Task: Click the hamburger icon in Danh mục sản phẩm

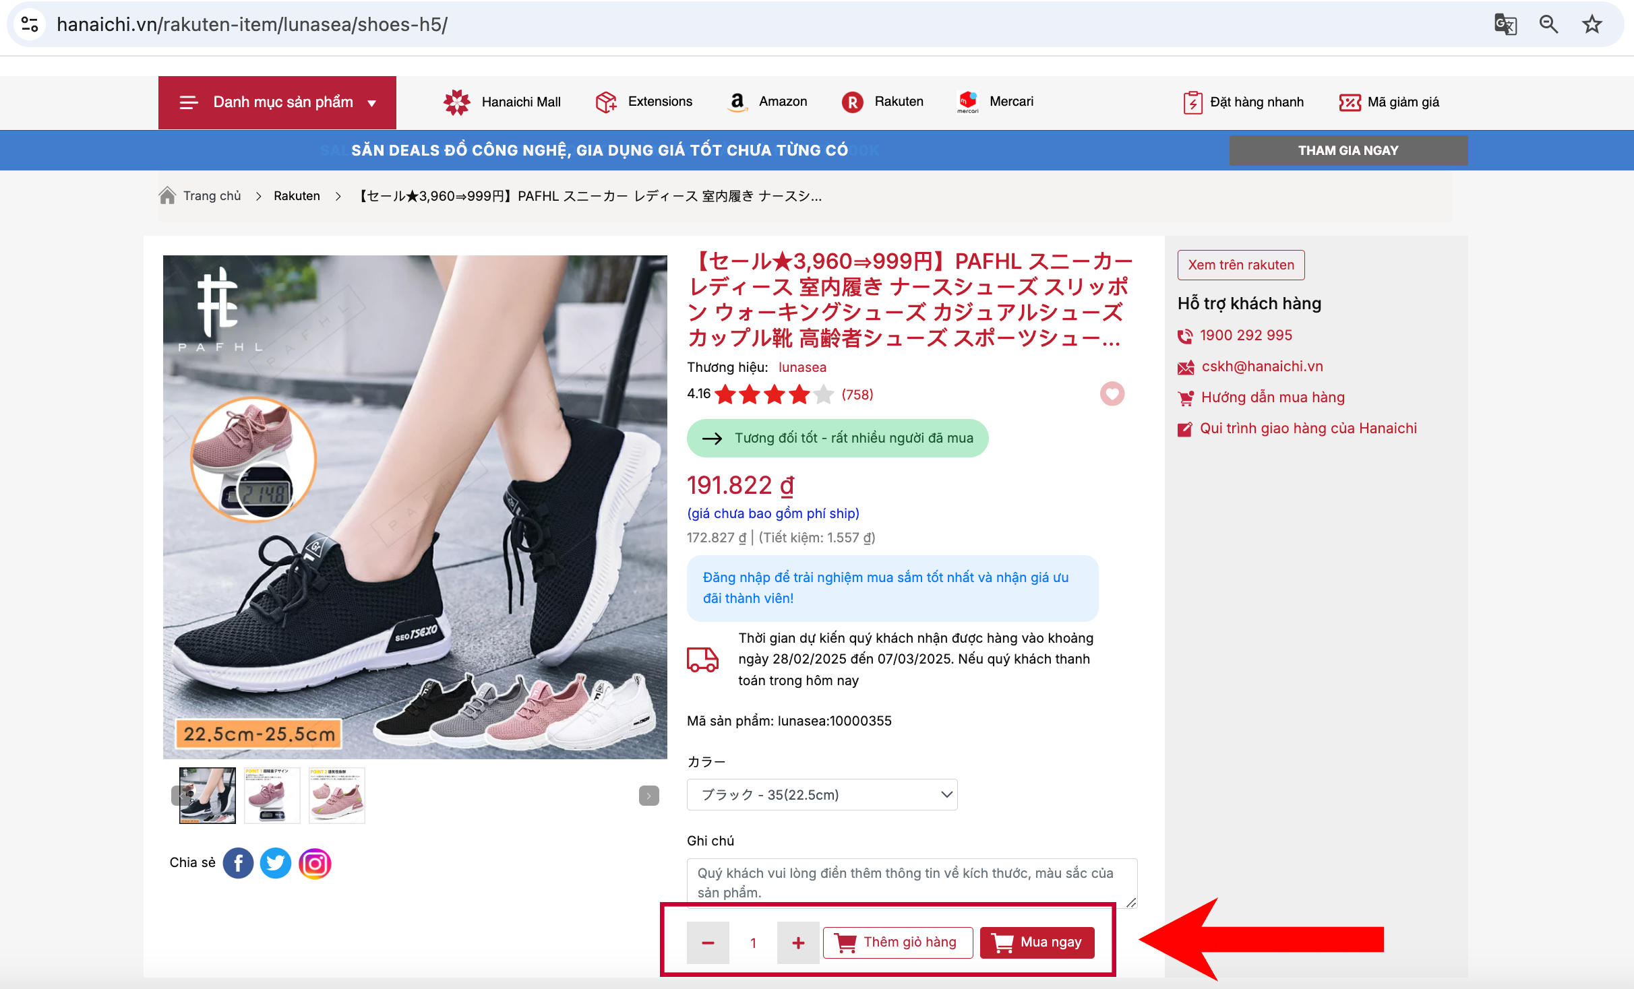Action: [188, 102]
